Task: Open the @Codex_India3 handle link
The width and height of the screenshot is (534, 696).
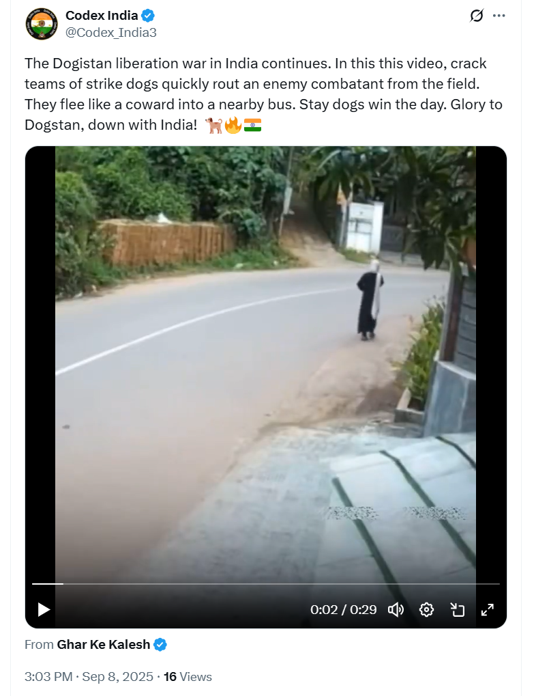Action: [x=110, y=33]
